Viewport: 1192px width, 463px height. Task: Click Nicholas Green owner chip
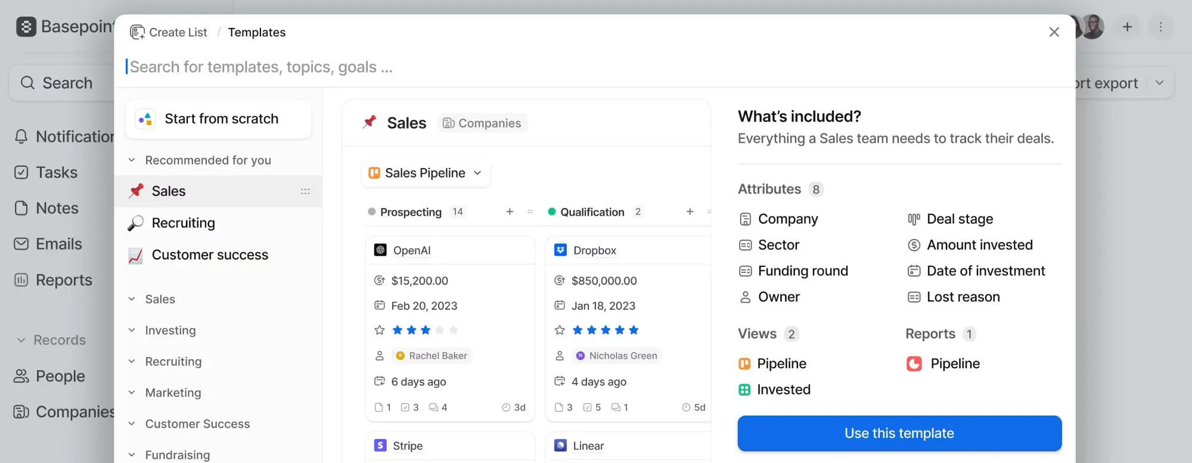point(616,356)
